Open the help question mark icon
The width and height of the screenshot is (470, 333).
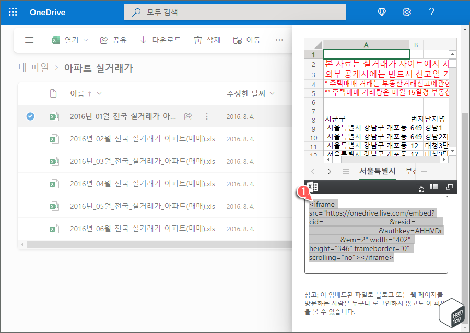click(x=431, y=11)
